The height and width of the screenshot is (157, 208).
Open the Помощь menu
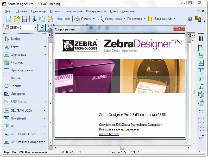[x=128, y=11]
